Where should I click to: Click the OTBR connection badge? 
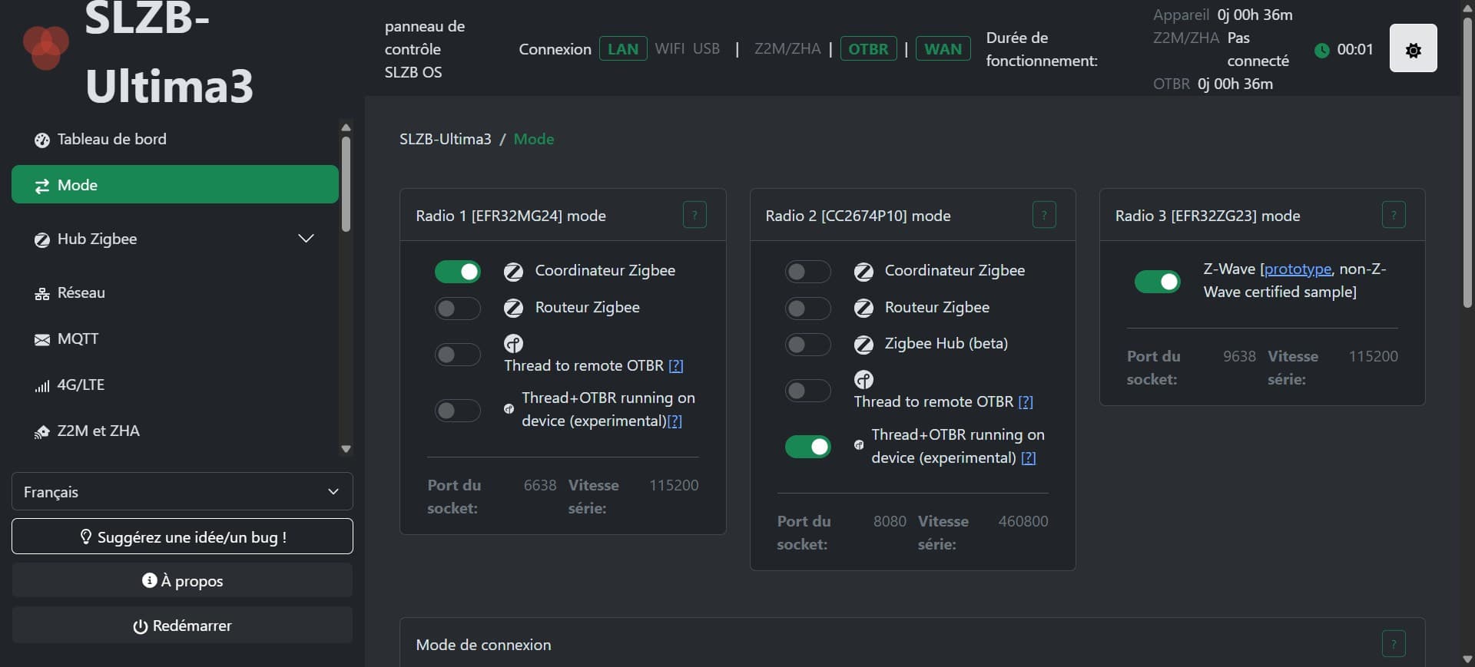[x=868, y=49]
